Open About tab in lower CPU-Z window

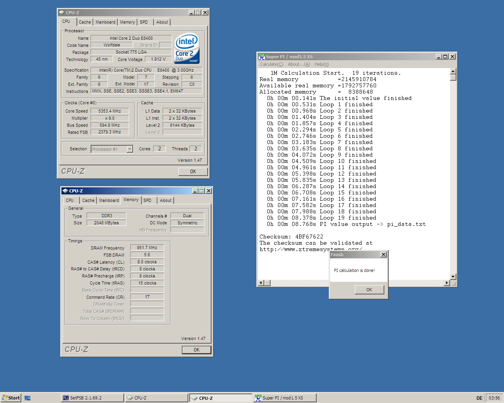(165, 201)
